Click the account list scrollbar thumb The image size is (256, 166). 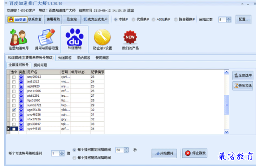[x=227, y=105]
